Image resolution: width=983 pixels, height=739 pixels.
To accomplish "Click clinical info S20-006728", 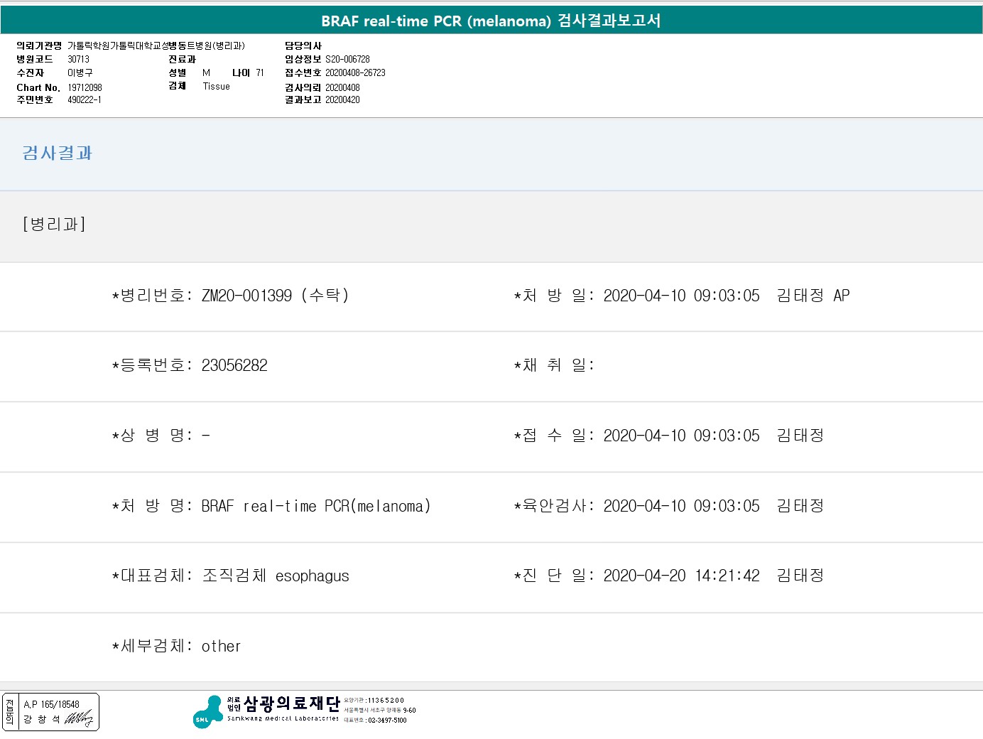I will pyautogui.click(x=347, y=59).
